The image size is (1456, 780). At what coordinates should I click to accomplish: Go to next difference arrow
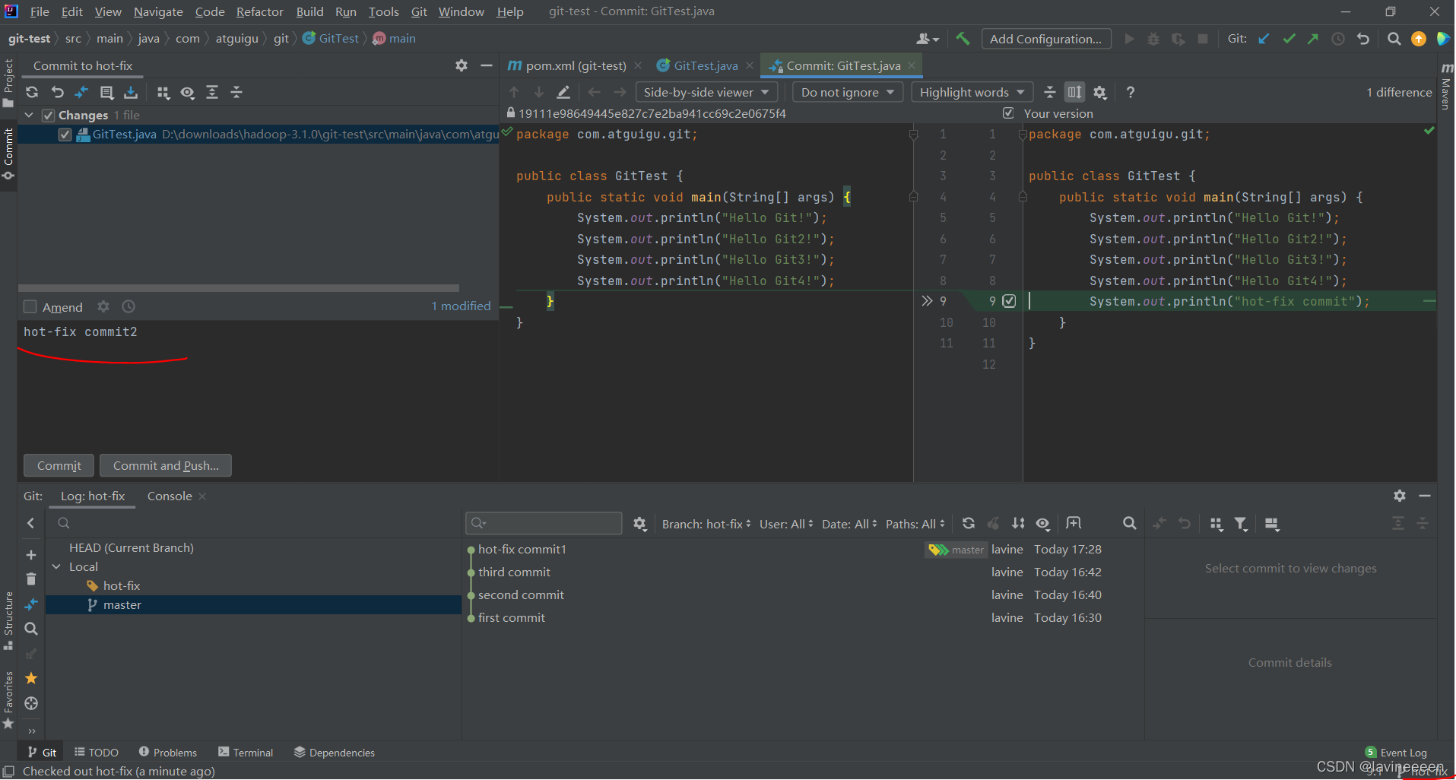(x=539, y=92)
